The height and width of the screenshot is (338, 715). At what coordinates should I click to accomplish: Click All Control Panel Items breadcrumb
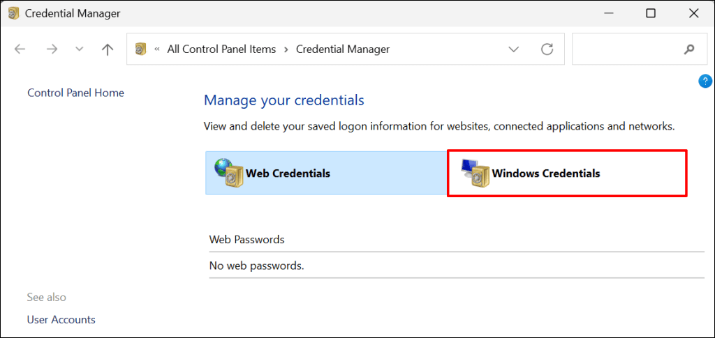[221, 49]
